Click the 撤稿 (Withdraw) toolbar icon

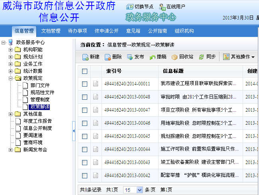tap(152, 57)
